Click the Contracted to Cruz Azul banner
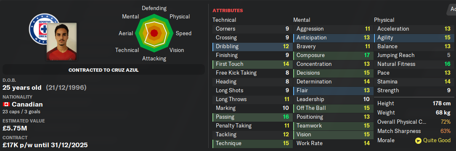 [103, 70]
